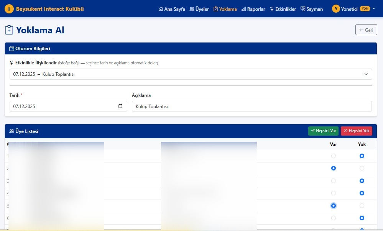383x231 pixels.
Task: Click the Sayman treasurer icon in navbar
Action: pos(303,9)
